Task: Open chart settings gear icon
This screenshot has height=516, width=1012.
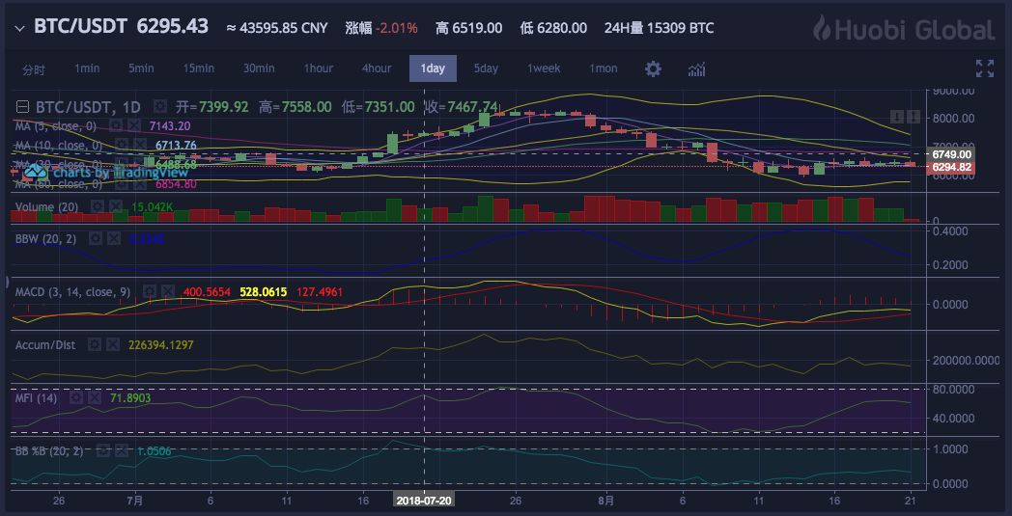Action: point(654,68)
